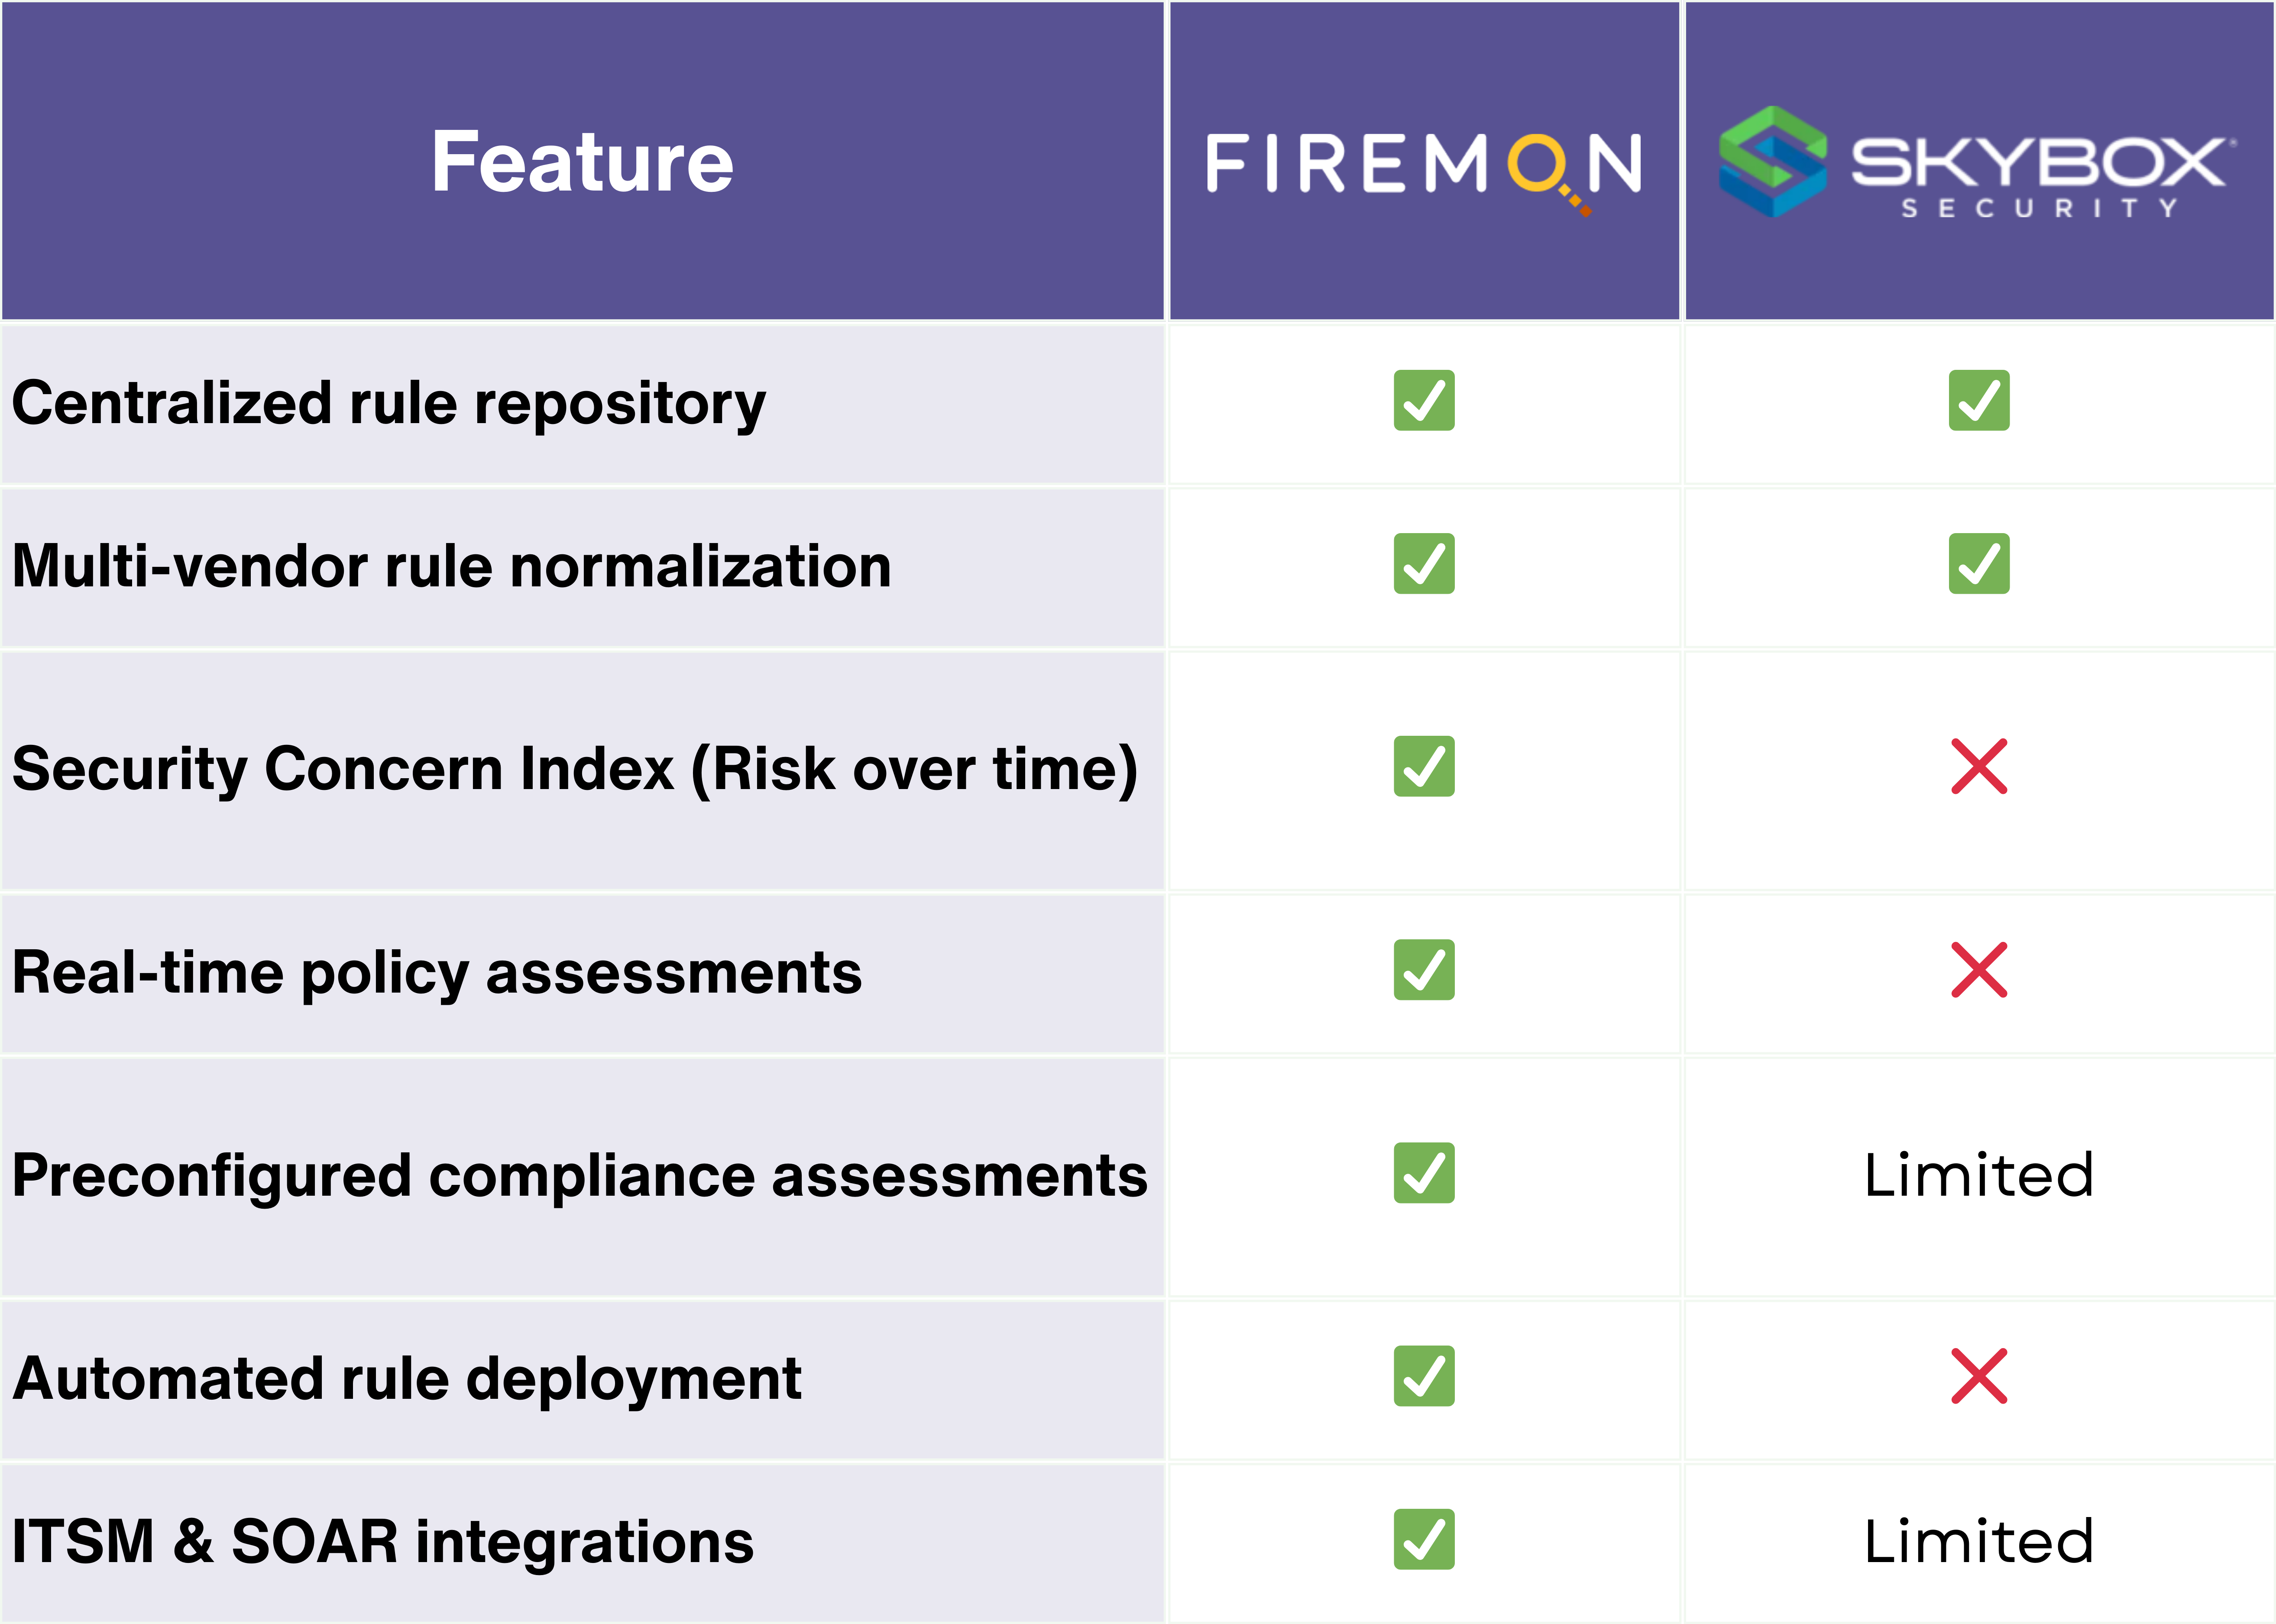Click FireMon checkmark for Real-time policy assessments
2276x1624 pixels.
point(1424,970)
